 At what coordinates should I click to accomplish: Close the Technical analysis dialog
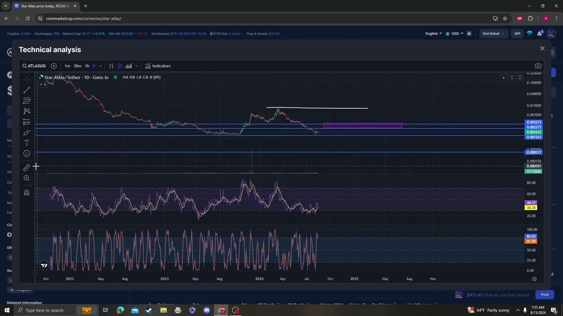542,48
